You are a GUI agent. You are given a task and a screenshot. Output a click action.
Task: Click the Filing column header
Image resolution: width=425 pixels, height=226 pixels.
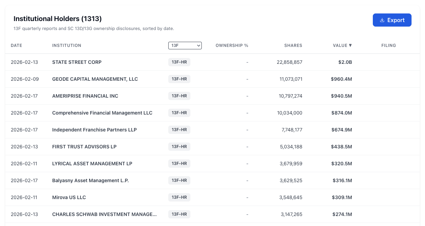point(389,46)
